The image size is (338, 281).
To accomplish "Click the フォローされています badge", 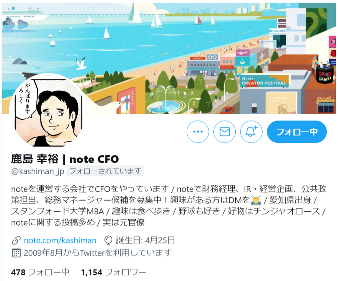I will tap(105, 171).
